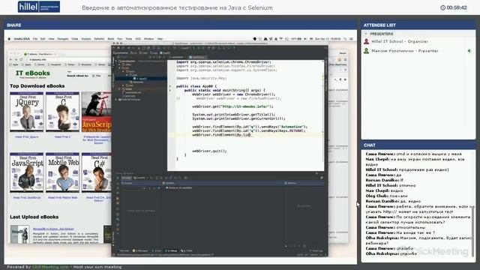Open the File menu in IntelliJ menu bar
The height and width of the screenshot is (270, 480).
click(x=35, y=39)
